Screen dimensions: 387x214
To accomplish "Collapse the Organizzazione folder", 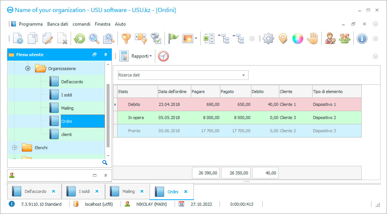I will [x=28, y=68].
